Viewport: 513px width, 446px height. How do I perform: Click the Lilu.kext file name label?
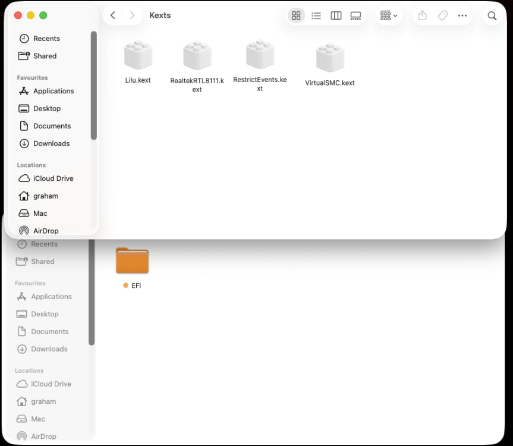138,80
